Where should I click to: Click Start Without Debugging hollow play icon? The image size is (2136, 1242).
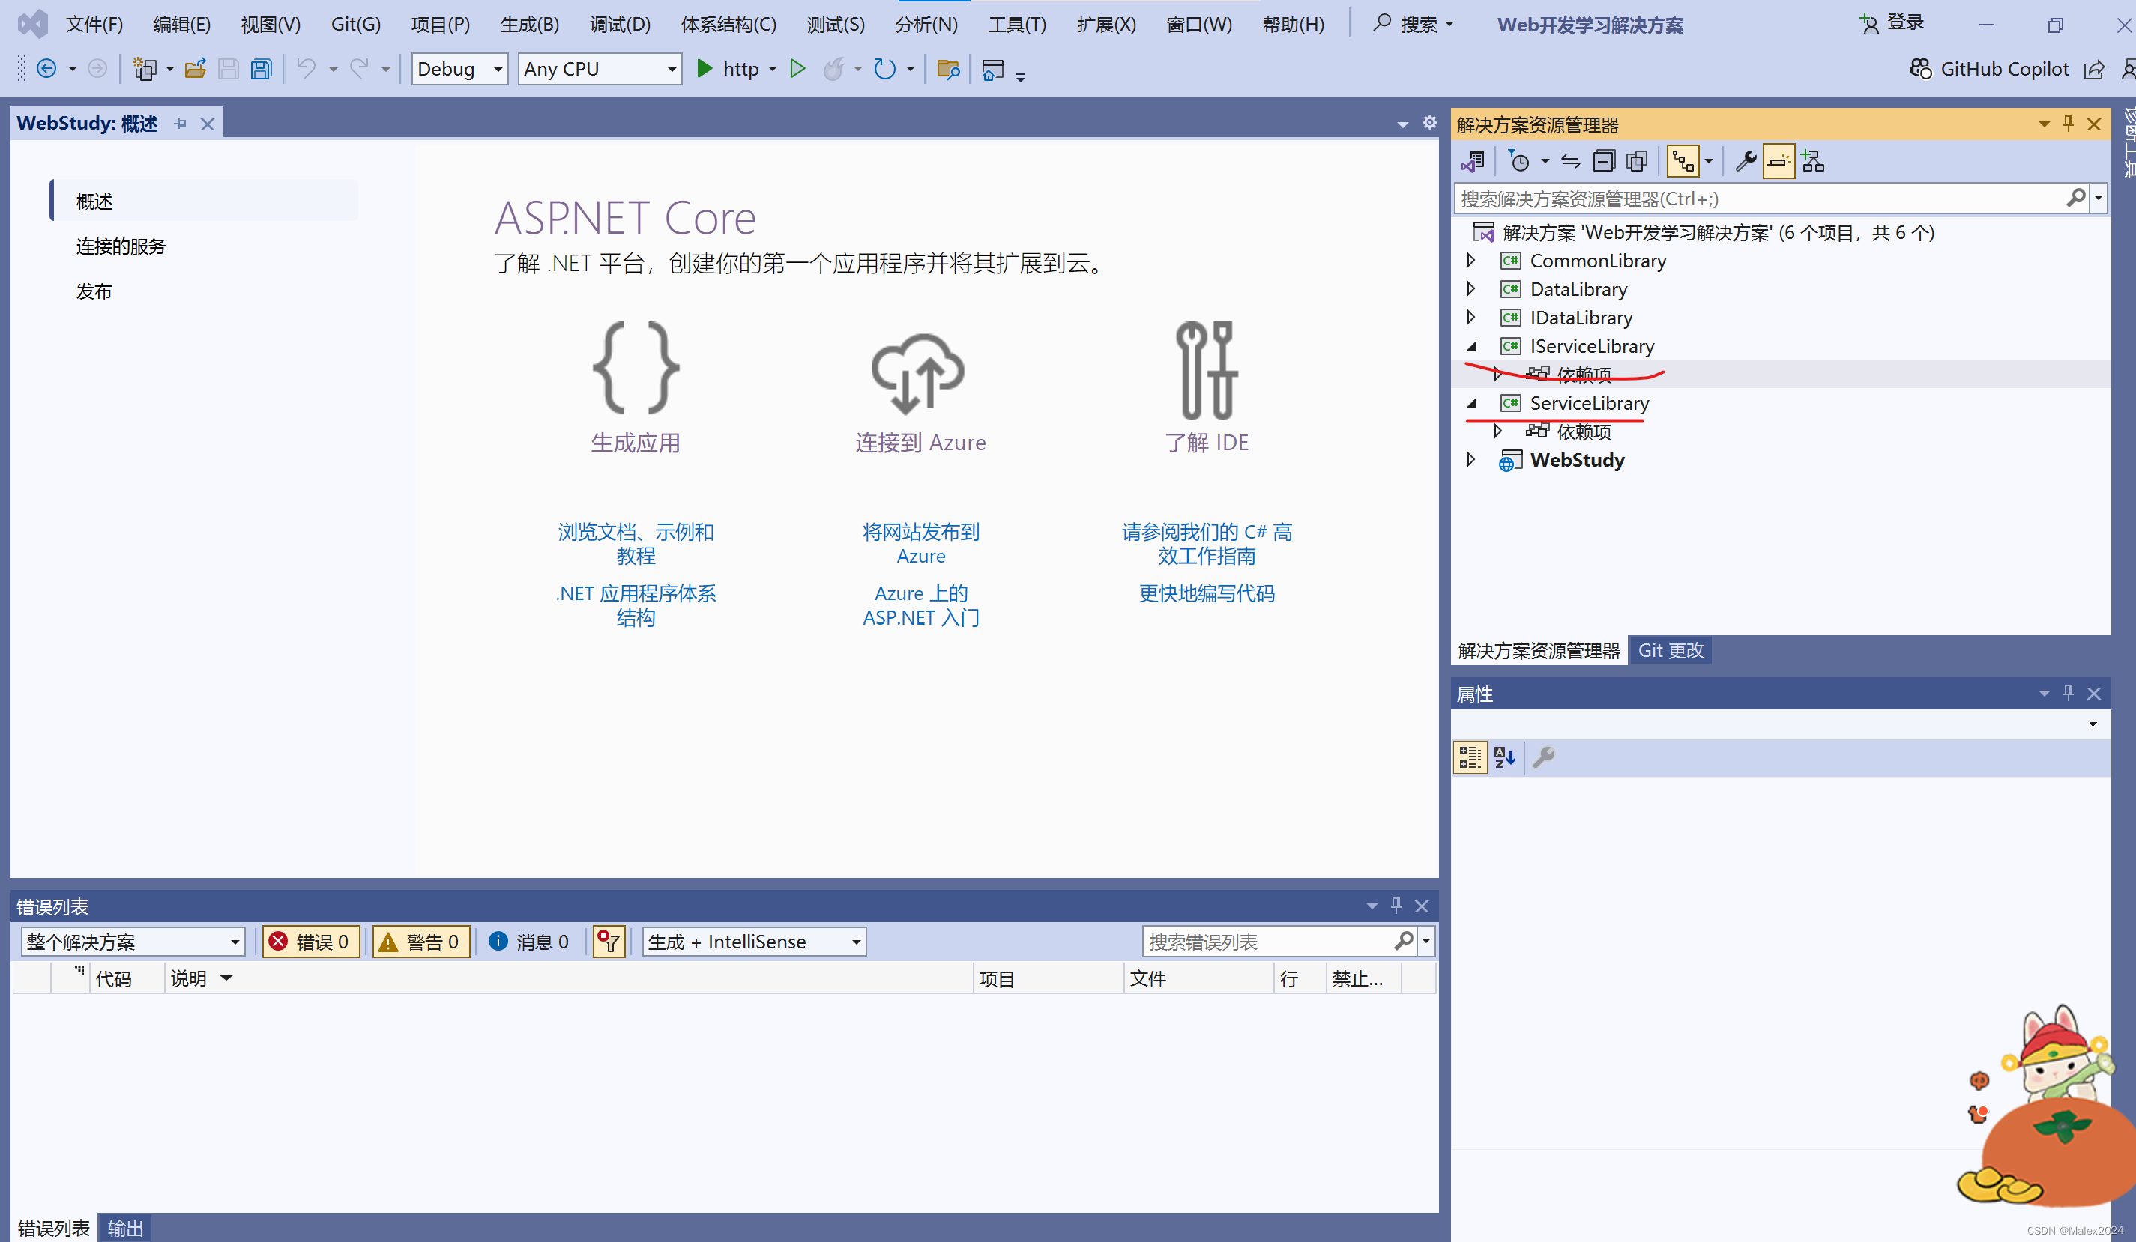point(797,69)
